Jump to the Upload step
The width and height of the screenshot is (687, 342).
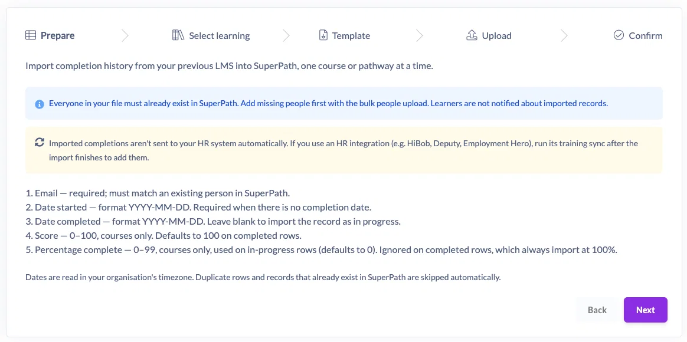[489, 35]
